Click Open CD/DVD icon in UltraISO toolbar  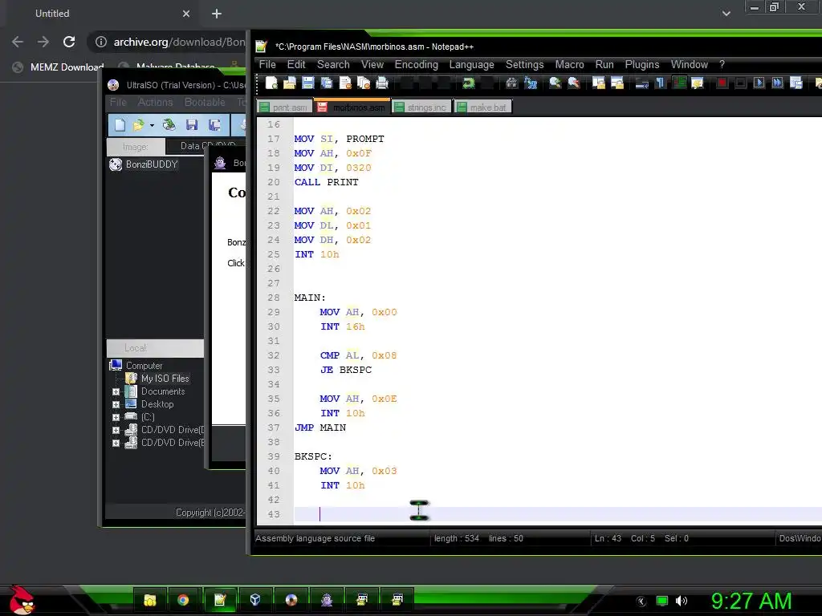169,124
